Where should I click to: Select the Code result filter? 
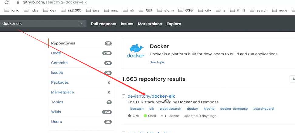tap(81, 53)
